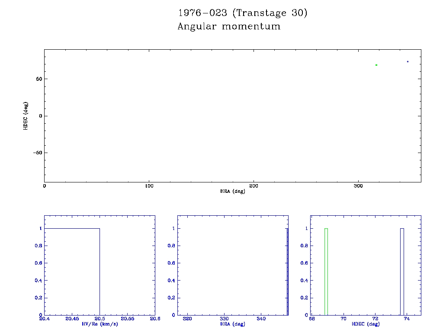Click the 'HRA (deg)' label under the middle histogram
The height and width of the screenshot is (332, 443).
click(x=233, y=324)
